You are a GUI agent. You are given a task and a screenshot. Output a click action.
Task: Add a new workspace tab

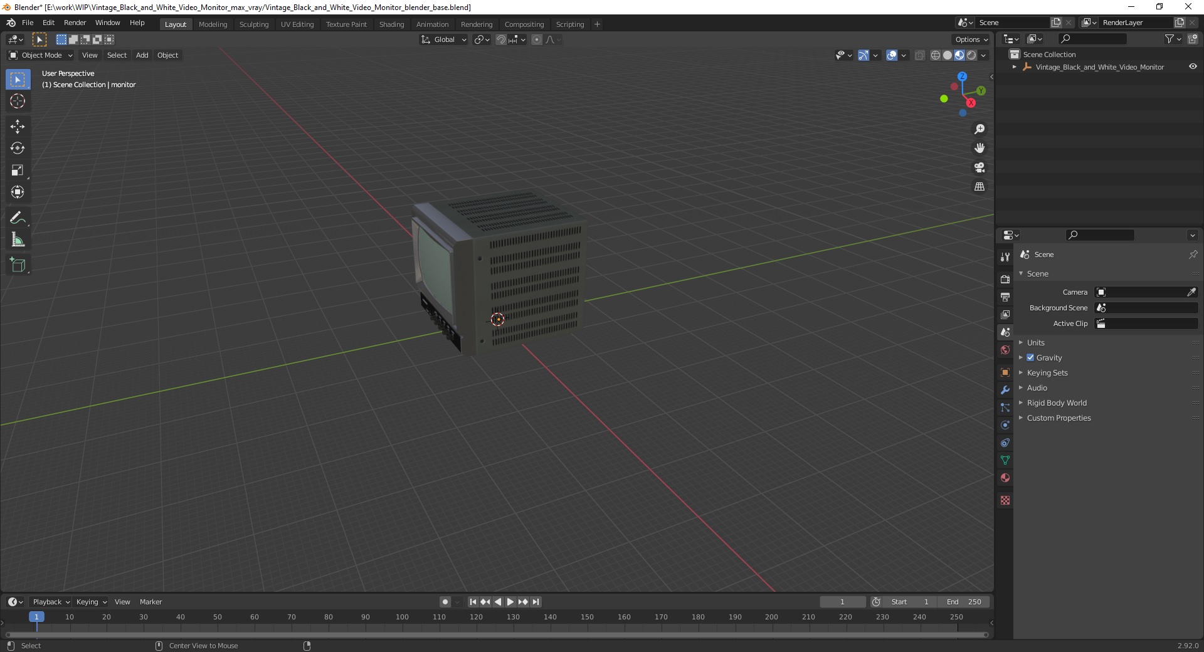[597, 24]
